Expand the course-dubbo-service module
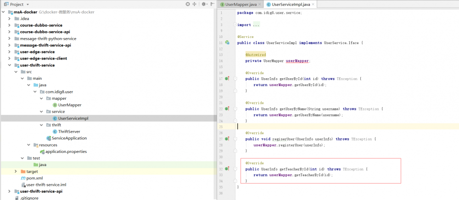 tap(9, 25)
